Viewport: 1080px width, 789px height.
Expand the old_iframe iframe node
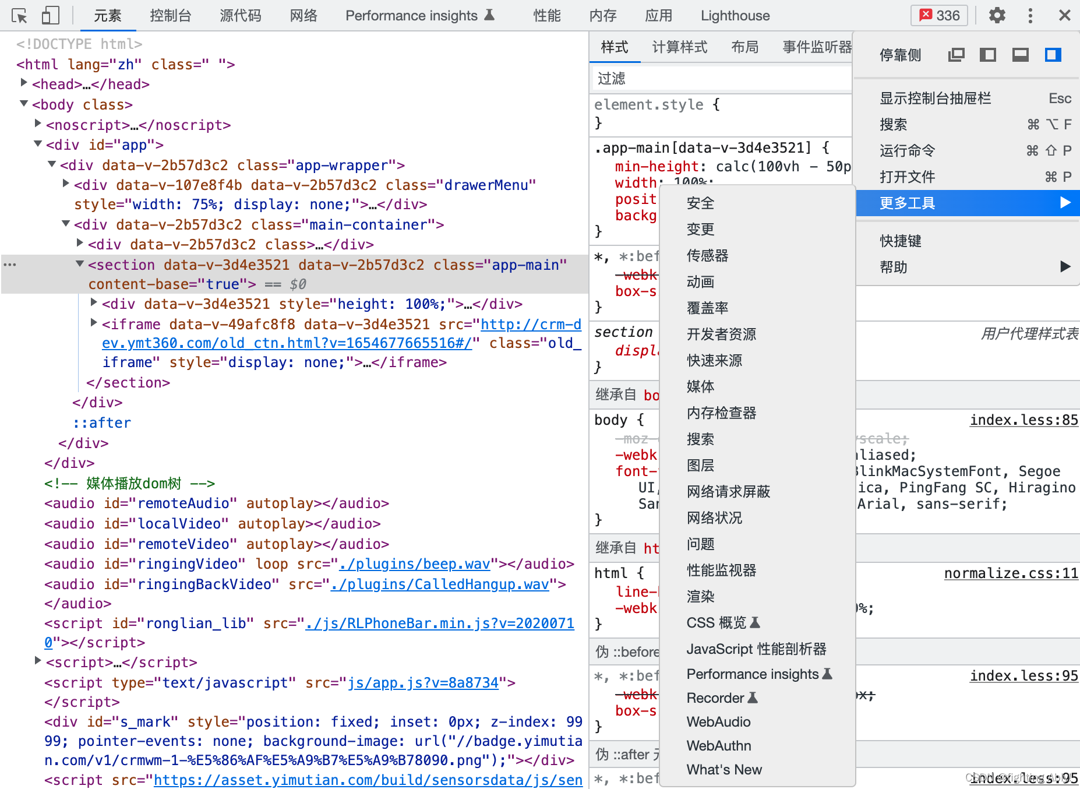[94, 322]
